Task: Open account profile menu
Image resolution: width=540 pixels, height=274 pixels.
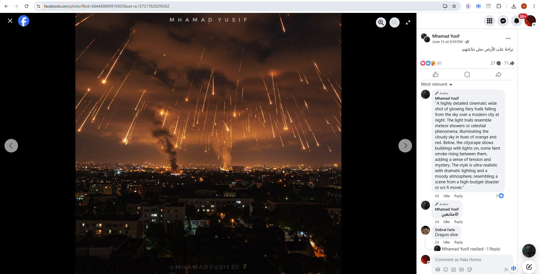Action: click(530, 21)
